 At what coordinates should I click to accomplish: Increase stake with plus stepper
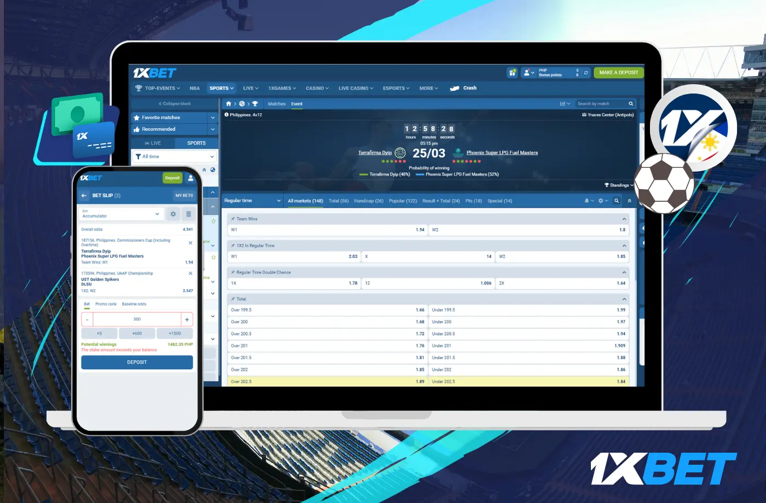[187, 319]
